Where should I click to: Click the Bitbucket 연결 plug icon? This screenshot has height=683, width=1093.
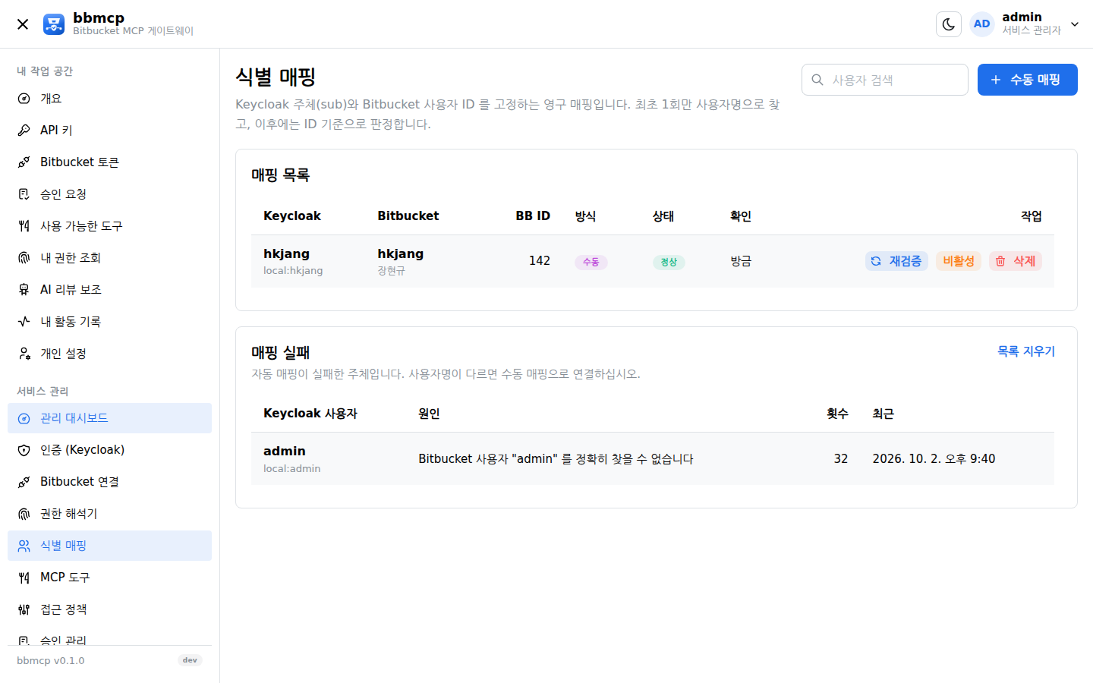pyautogui.click(x=24, y=482)
